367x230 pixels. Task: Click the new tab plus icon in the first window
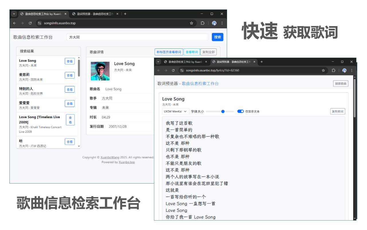125,14
